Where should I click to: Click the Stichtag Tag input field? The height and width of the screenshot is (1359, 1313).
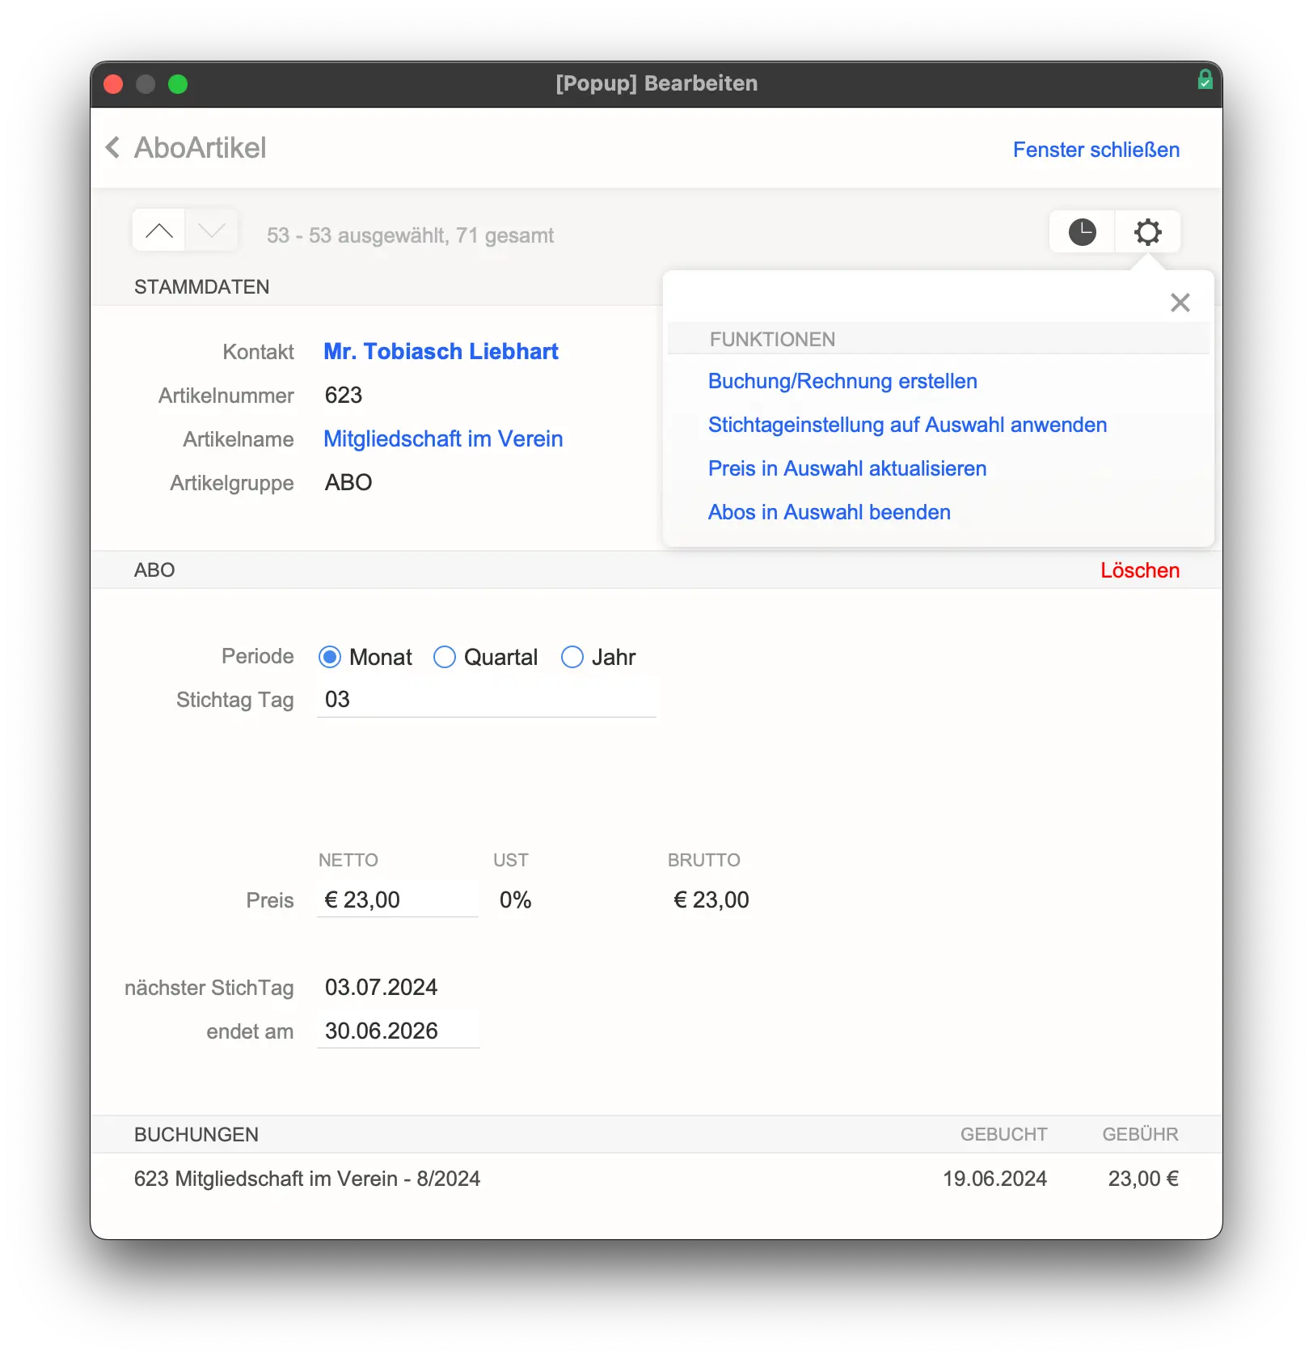[485, 700]
